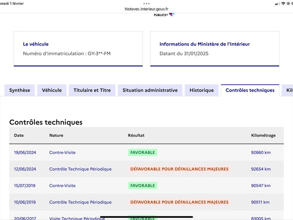Tap the Wi-Fi status icon
The image size is (293, 220).
coord(283,4)
